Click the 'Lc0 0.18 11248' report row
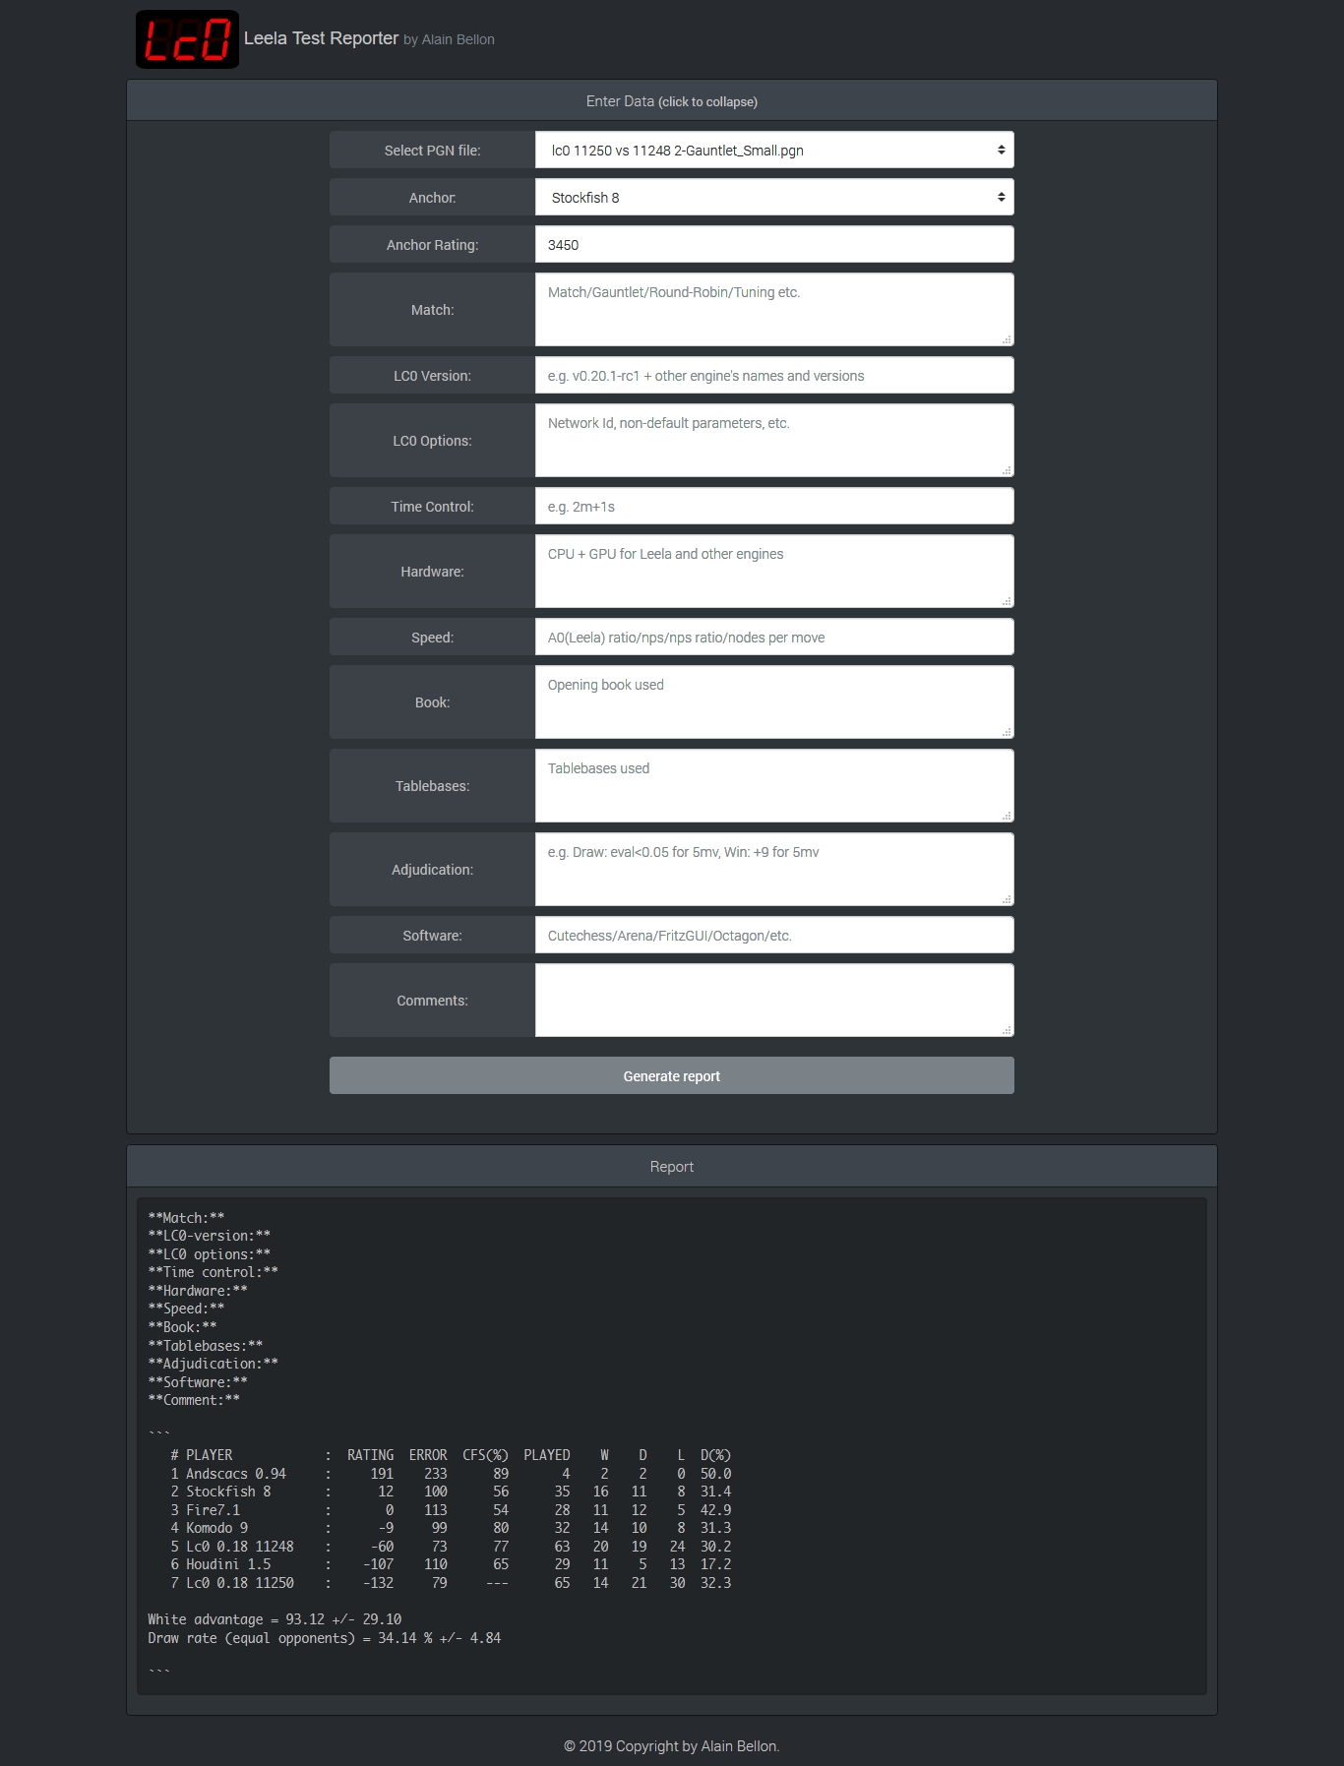The height and width of the screenshot is (1766, 1344). click(x=451, y=1547)
